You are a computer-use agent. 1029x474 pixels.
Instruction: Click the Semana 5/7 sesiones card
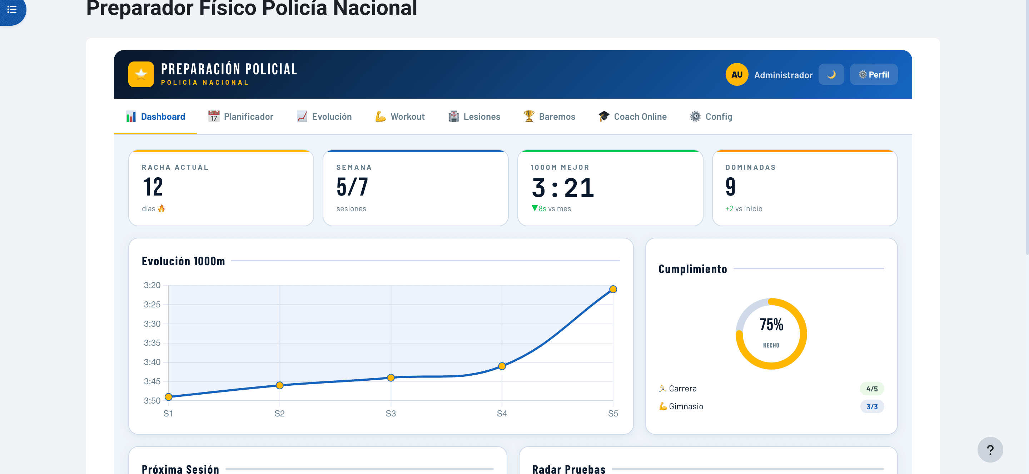coord(416,188)
